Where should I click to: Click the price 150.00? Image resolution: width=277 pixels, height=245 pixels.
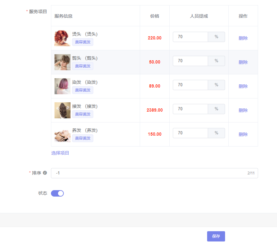pyautogui.click(x=155, y=134)
